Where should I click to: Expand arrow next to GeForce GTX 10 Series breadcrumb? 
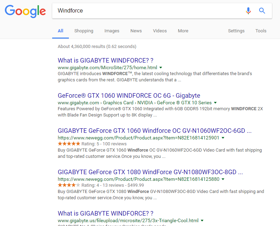click(215, 103)
